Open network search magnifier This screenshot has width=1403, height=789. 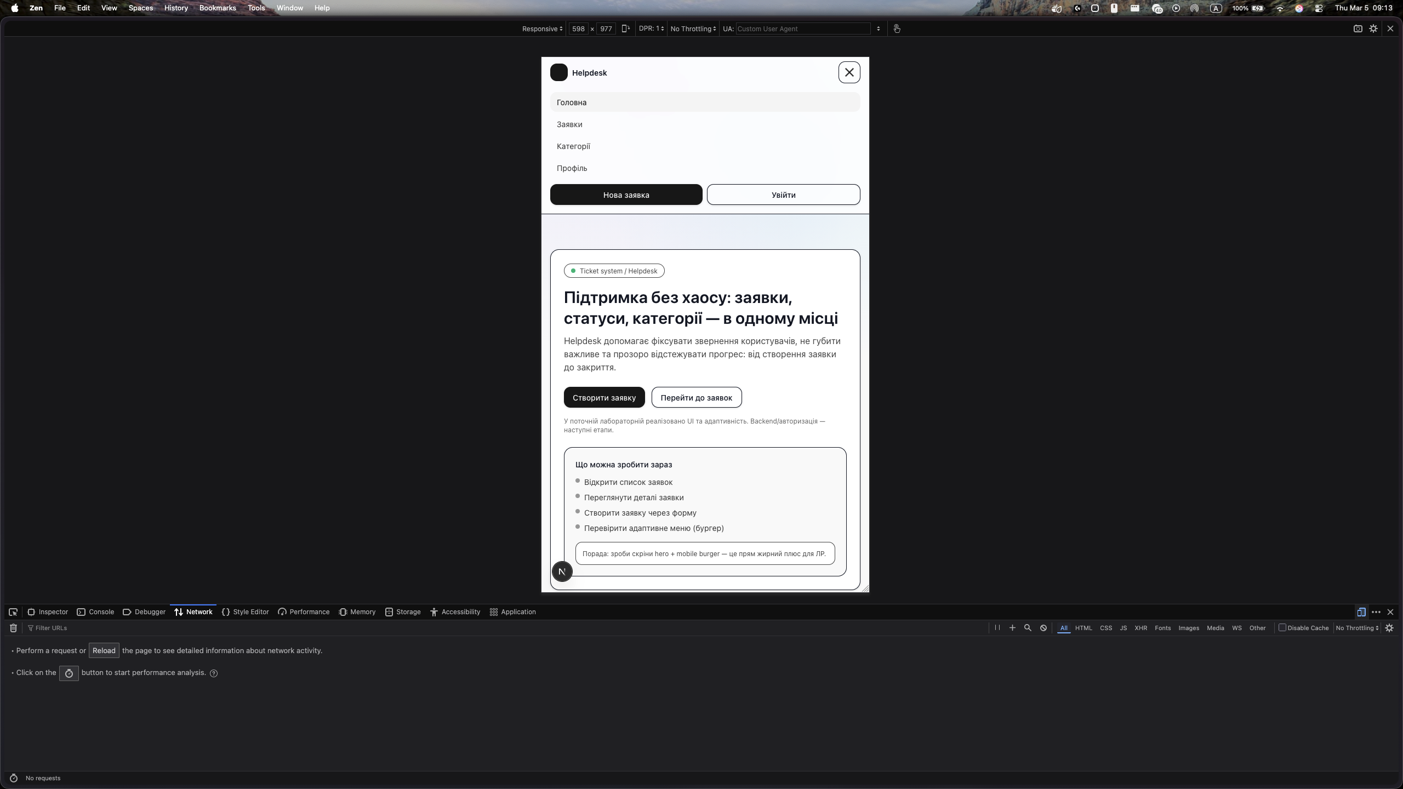(1028, 628)
